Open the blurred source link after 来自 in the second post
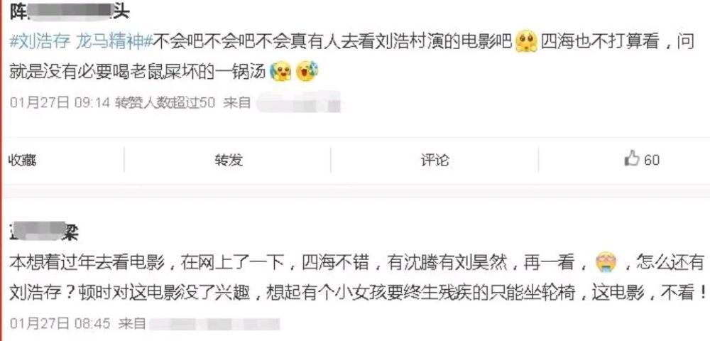This screenshot has height=341, width=710. click(x=214, y=324)
